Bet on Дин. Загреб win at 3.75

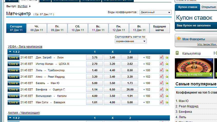[94, 57]
